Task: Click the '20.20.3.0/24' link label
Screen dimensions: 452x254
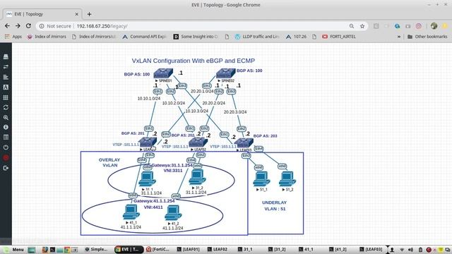Action: tap(235, 112)
